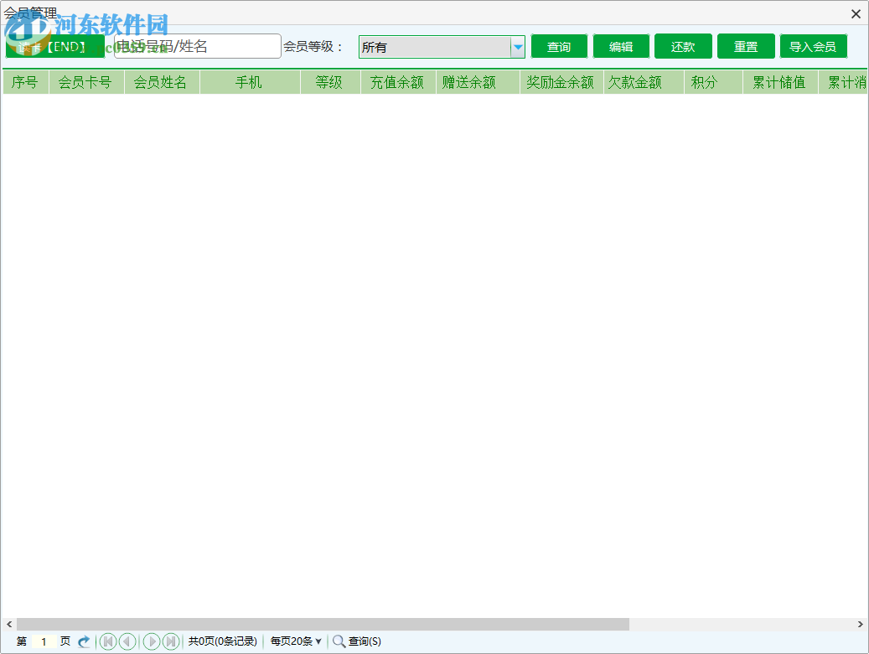Sort by the 奖励金余额 column header

tap(561, 83)
